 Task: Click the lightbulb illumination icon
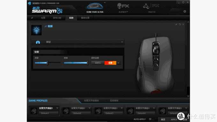[36, 30]
